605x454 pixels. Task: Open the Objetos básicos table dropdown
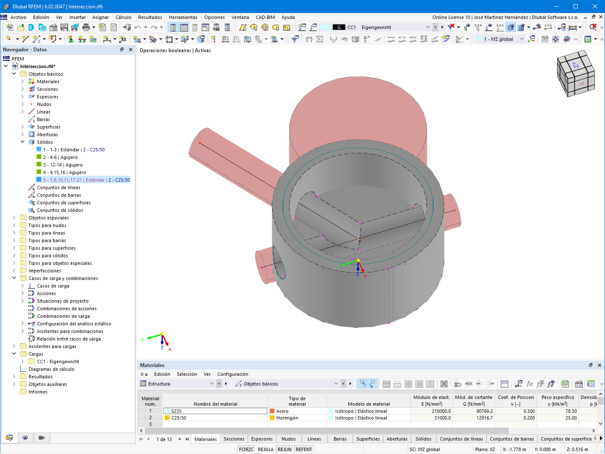336,384
